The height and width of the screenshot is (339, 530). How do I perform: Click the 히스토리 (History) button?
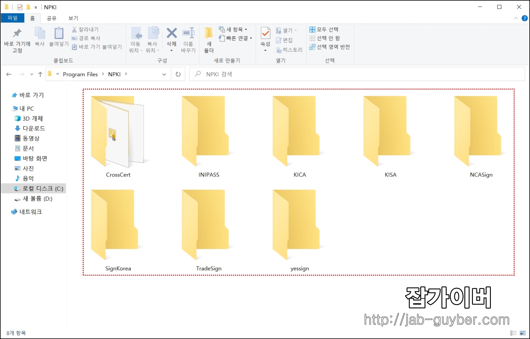click(290, 50)
